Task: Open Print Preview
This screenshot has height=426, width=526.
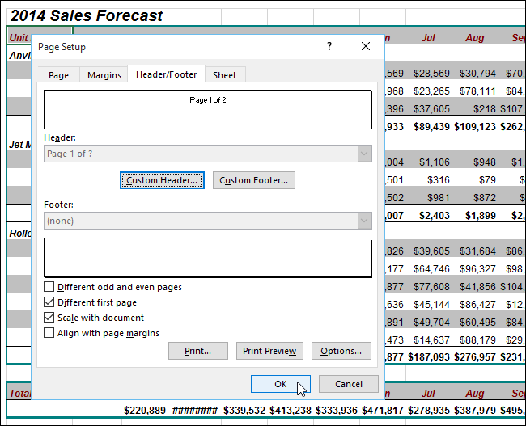Action: point(269,351)
